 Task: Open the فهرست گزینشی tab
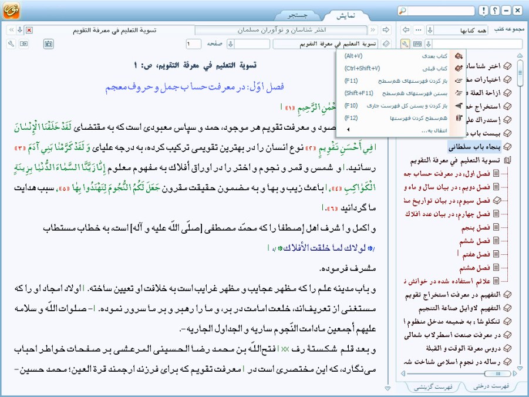point(433,386)
